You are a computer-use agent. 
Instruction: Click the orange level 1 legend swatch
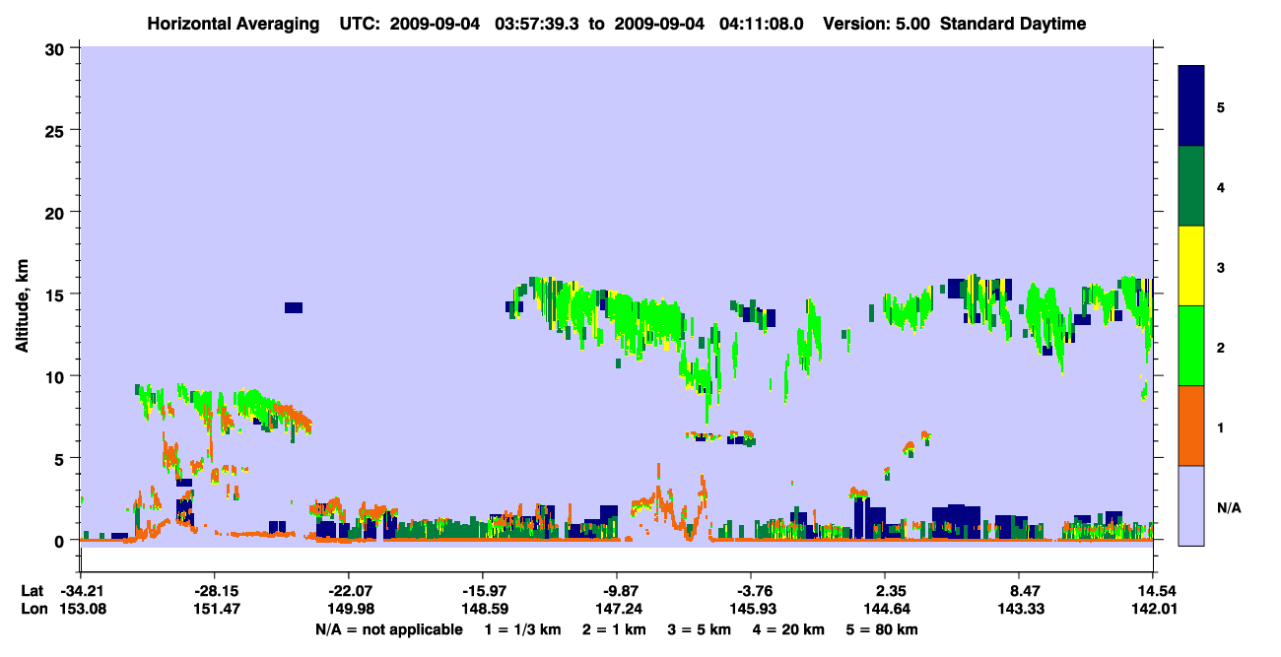1191,426
